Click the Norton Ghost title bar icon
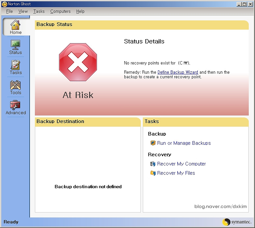This screenshot has height=228, width=255. coord(4,4)
